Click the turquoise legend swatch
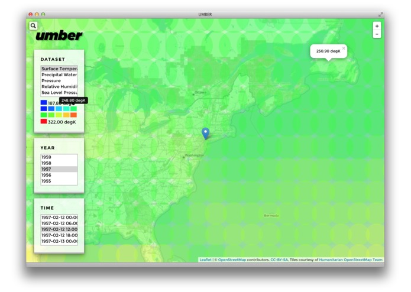Image resolution: width=411 pixels, height=292 pixels. pos(66,108)
